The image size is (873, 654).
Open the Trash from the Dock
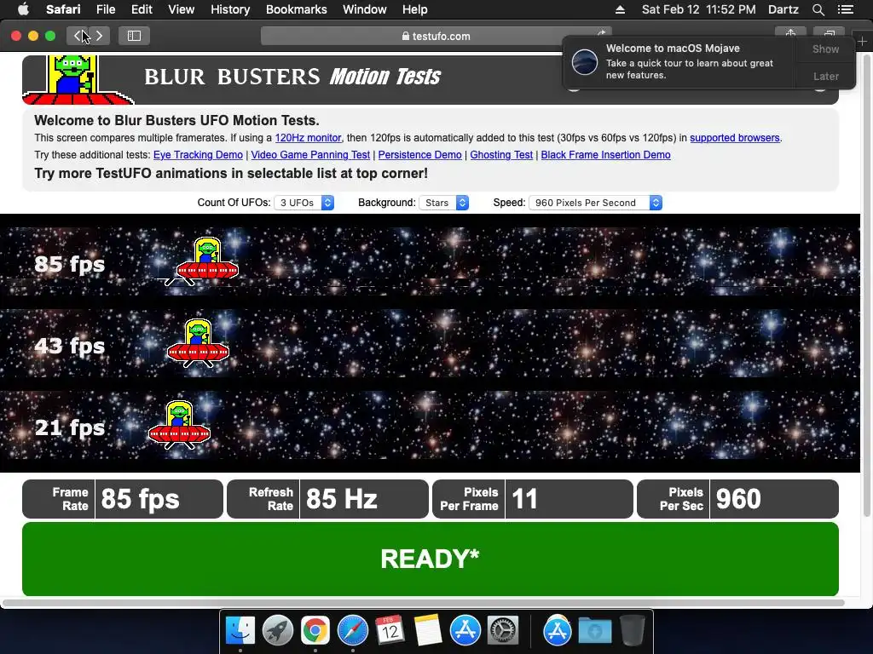coord(632,631)
